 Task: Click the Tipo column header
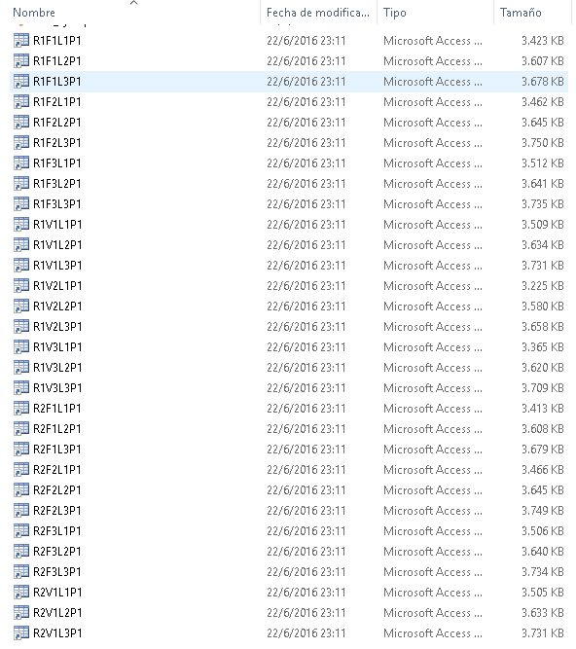coord(395,13)
